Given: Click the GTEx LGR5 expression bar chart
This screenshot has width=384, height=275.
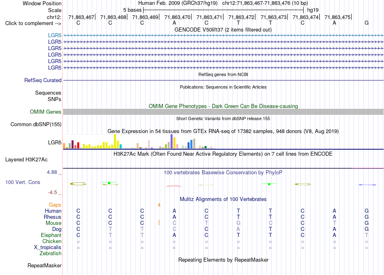Looking at the screenshot, I should [x=139, y=142].
